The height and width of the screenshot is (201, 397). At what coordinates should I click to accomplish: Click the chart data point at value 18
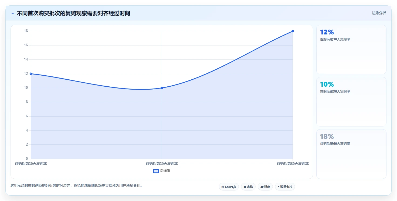pos(293,31)
